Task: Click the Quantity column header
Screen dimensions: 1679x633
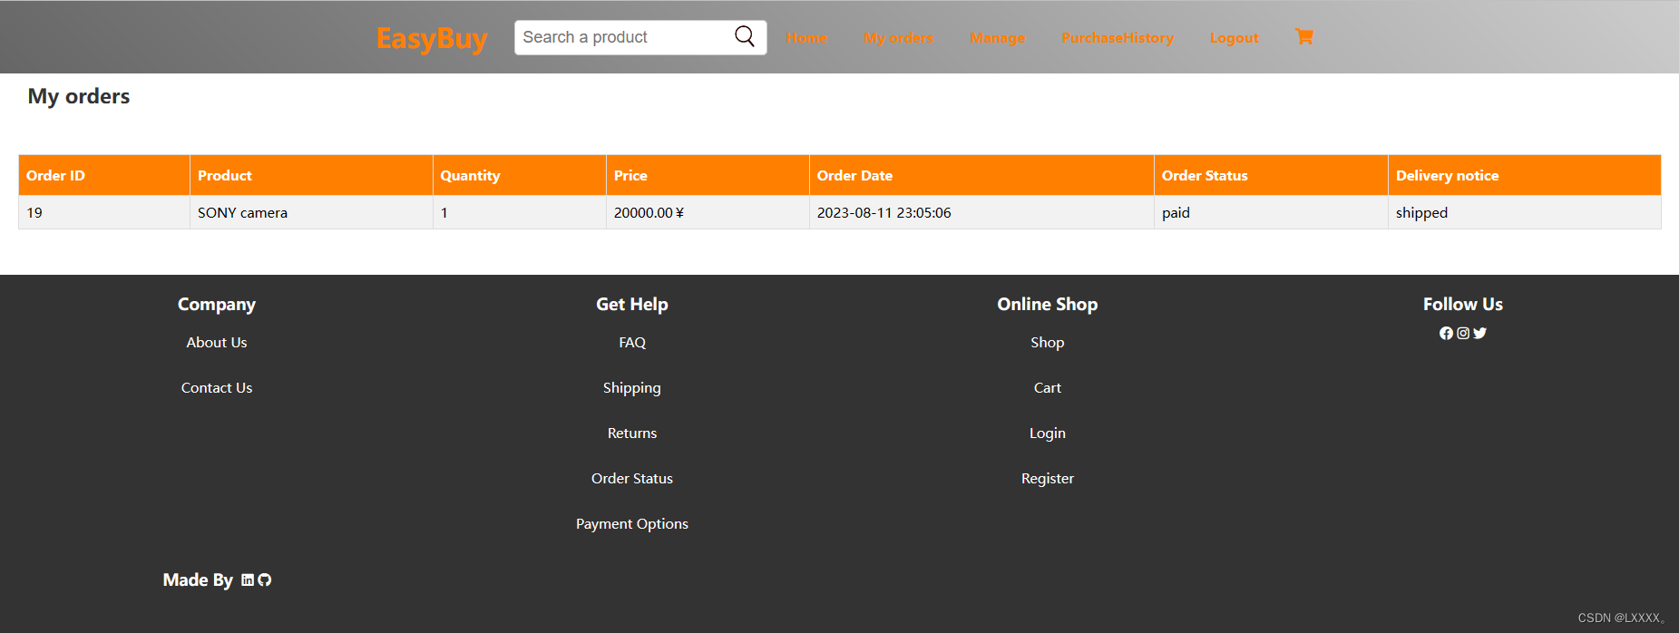Action: click(x=520, y=175)
